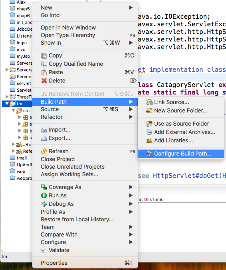Click the tmall folder icon

13,158
